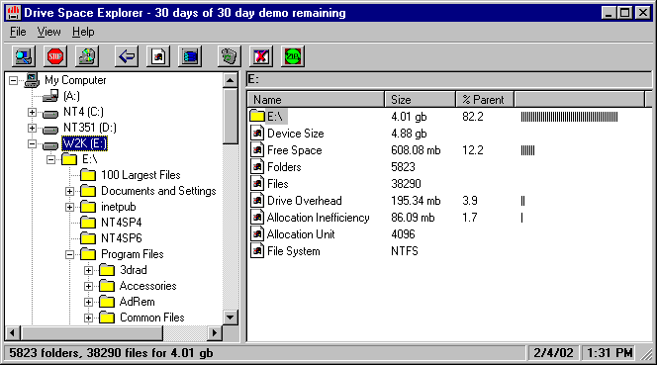Click the app icon in title bar

(14, 13)
